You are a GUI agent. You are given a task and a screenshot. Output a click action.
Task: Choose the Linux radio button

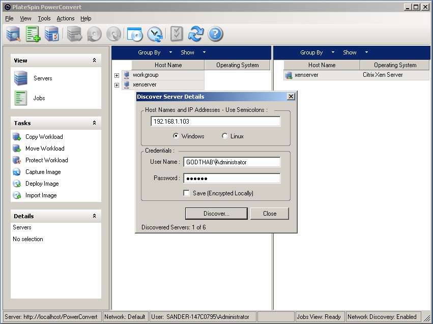pyautogui.click(x=225, y=136)
